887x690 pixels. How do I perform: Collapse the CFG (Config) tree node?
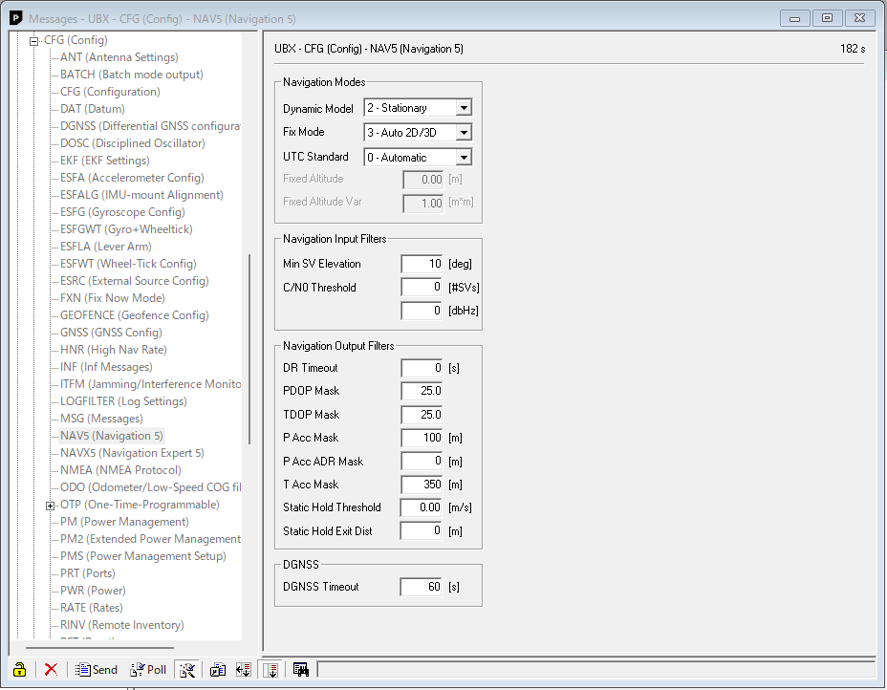point(34,40)
